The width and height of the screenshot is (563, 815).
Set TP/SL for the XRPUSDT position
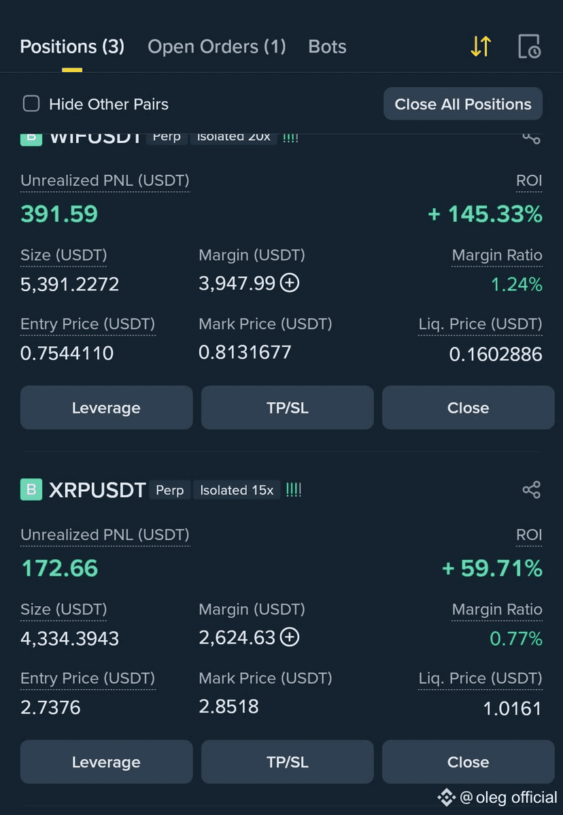point(287,762)
